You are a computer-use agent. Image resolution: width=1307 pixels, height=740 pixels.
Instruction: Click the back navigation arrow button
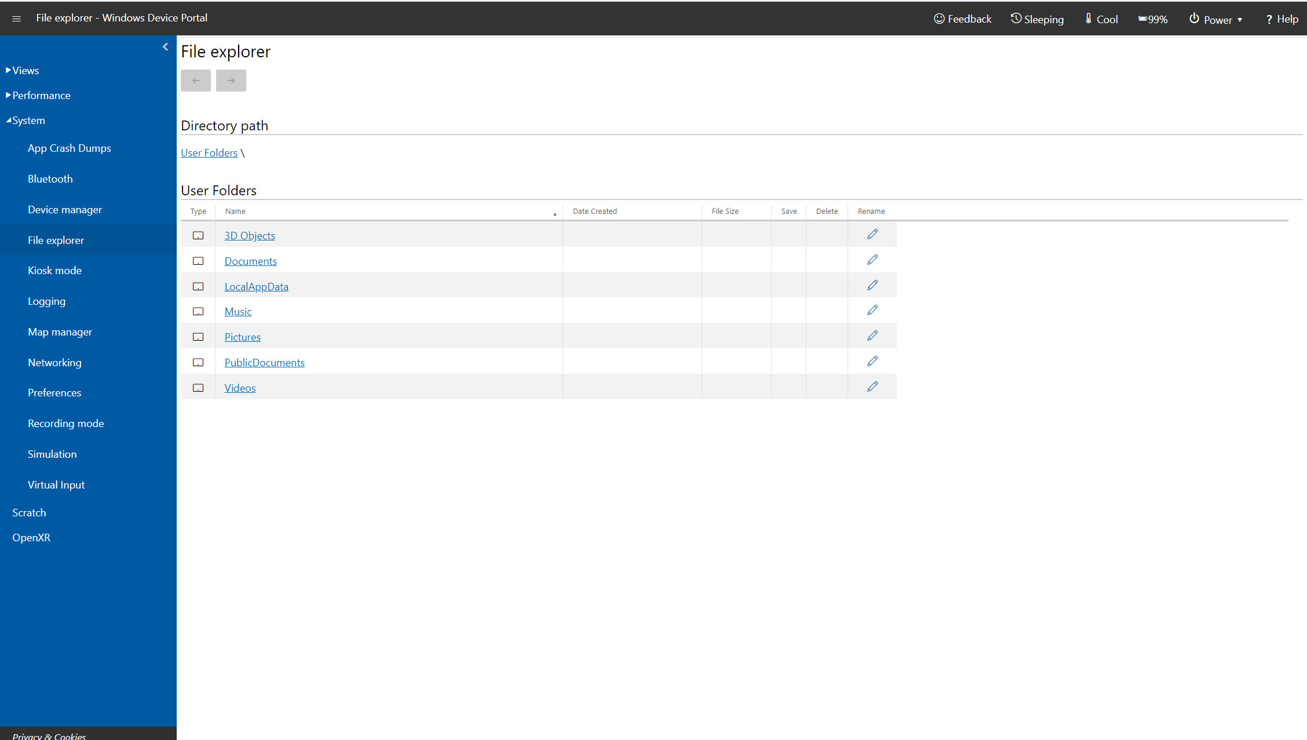(196, 80)
